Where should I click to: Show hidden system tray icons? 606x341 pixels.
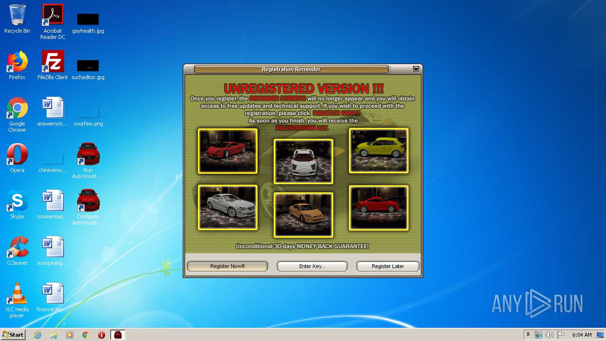528,335
